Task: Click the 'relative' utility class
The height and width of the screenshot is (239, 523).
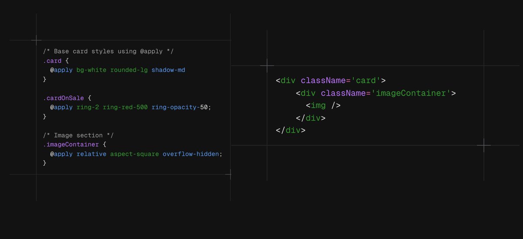Action: pos(91,154)
